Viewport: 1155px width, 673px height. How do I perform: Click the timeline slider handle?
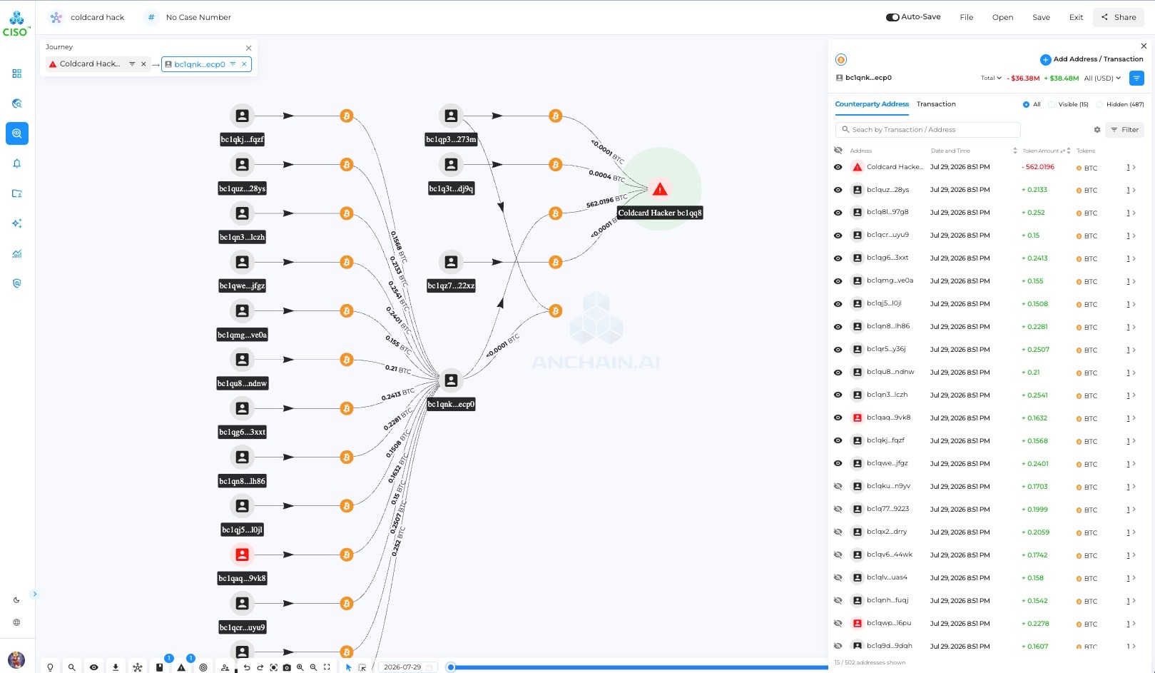tap(451, 667)
